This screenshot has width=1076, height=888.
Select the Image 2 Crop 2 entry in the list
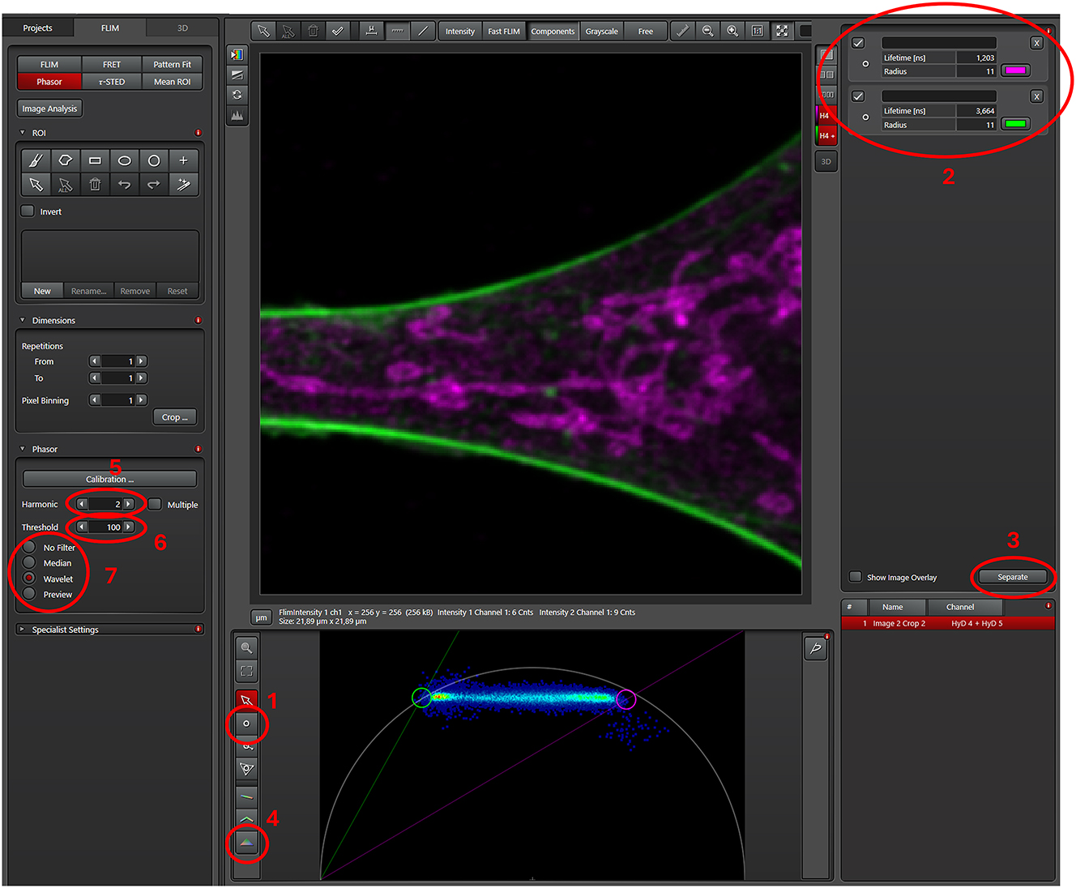click(x=899, y=623)
